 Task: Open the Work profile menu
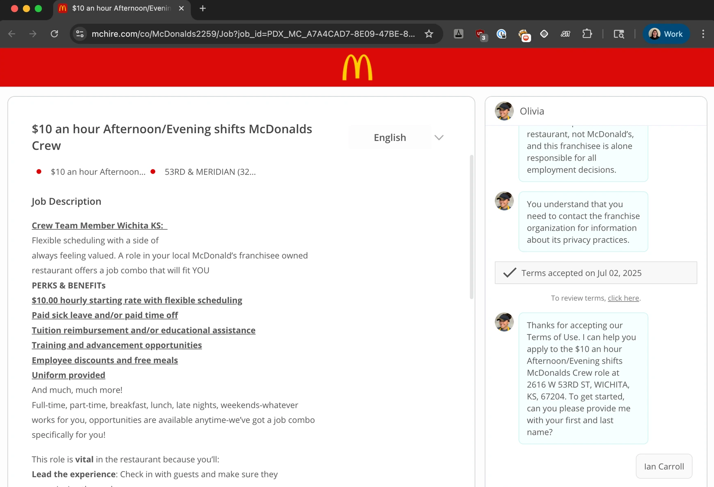[x=666, y=34]
